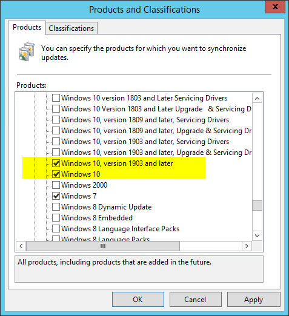The height and width of the screenshot is (316, 289).
Task: Tick Windows 10, version 1809 Upgrade & Servicing checkbox
Action: tap(56, 131)
